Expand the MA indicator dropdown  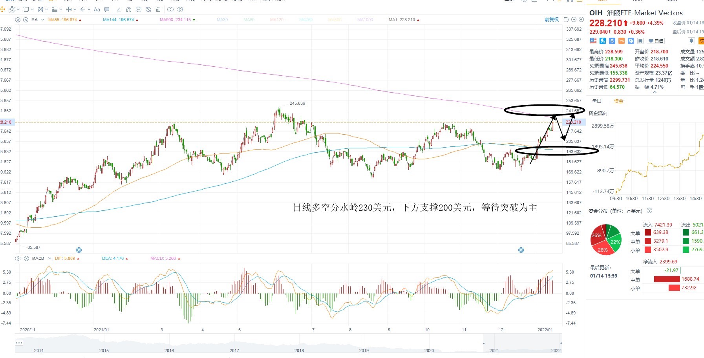click(x=42, y=20)
